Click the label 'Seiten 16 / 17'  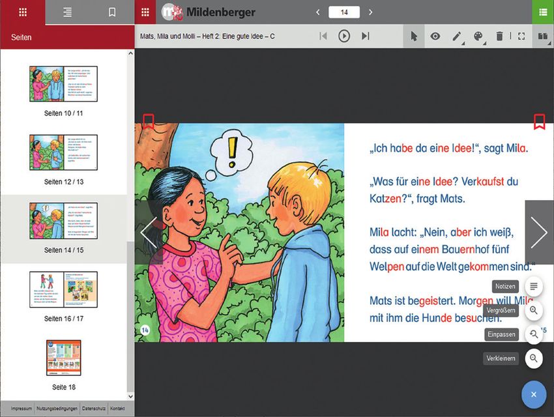pos(64,319)
